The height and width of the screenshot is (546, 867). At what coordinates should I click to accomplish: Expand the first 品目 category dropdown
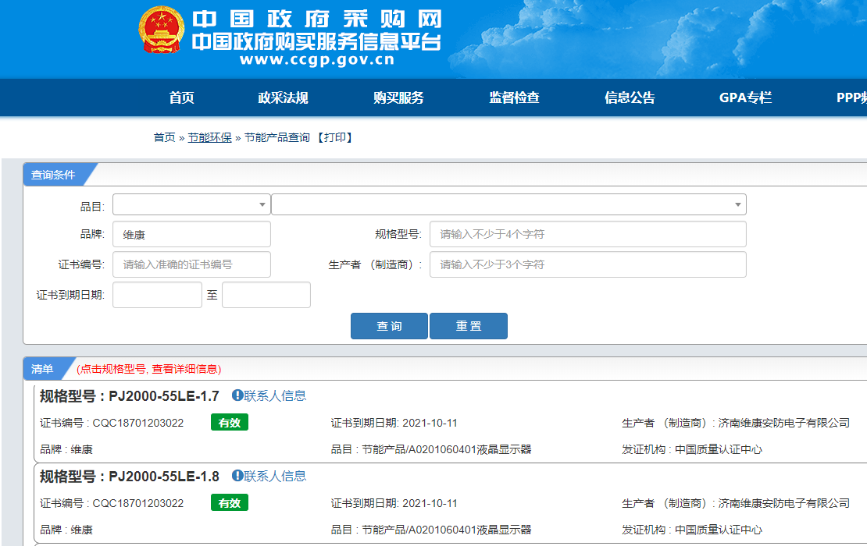(191, 204)
